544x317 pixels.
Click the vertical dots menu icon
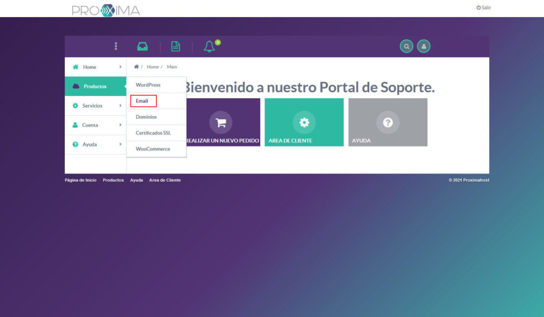115,46
